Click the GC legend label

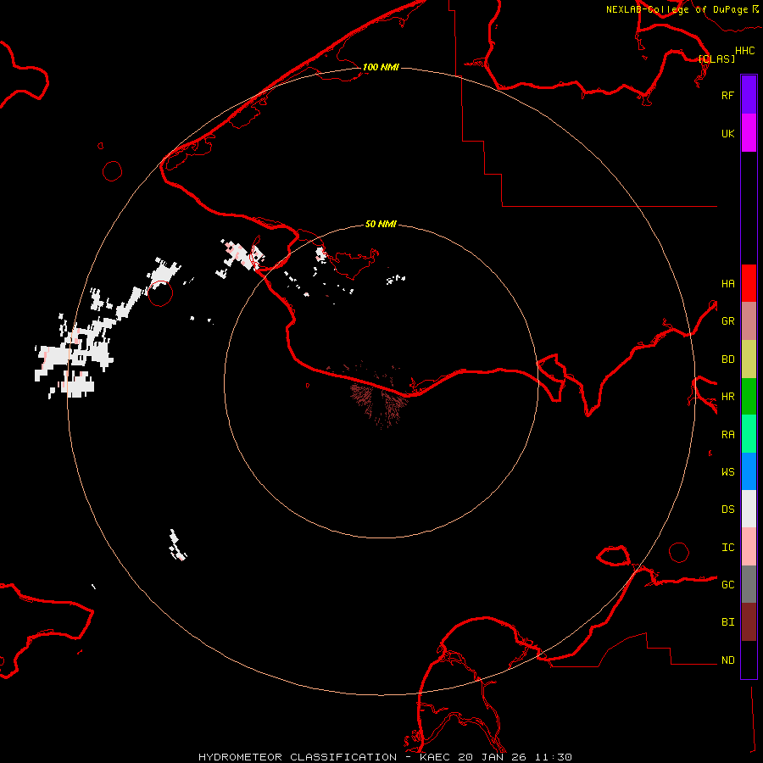(x=727, y=585)
